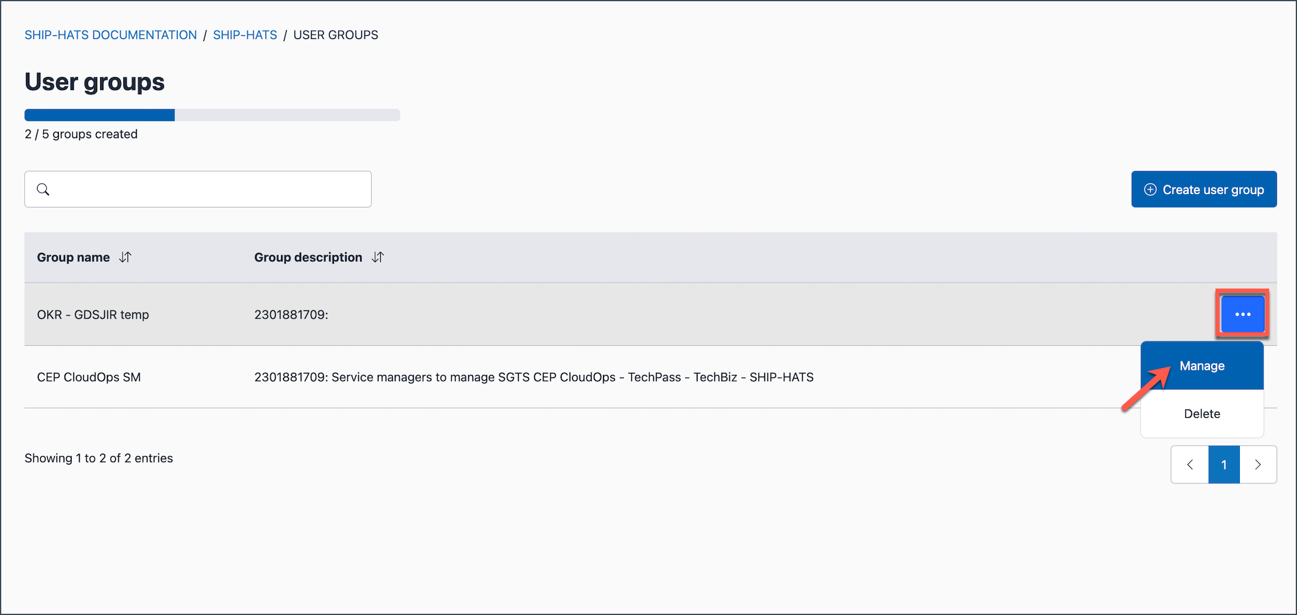Sort by Group name arrows icon

125,257
